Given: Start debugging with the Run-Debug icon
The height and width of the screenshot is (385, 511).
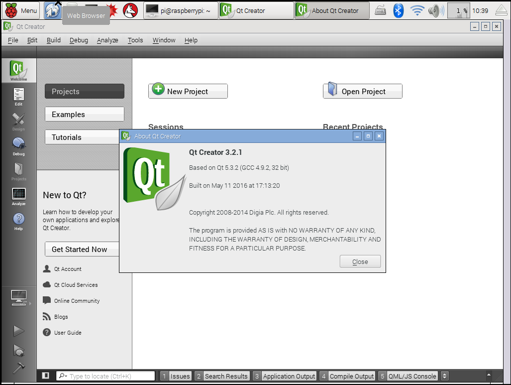Looking at the screenshot, I should pos(18,351).
